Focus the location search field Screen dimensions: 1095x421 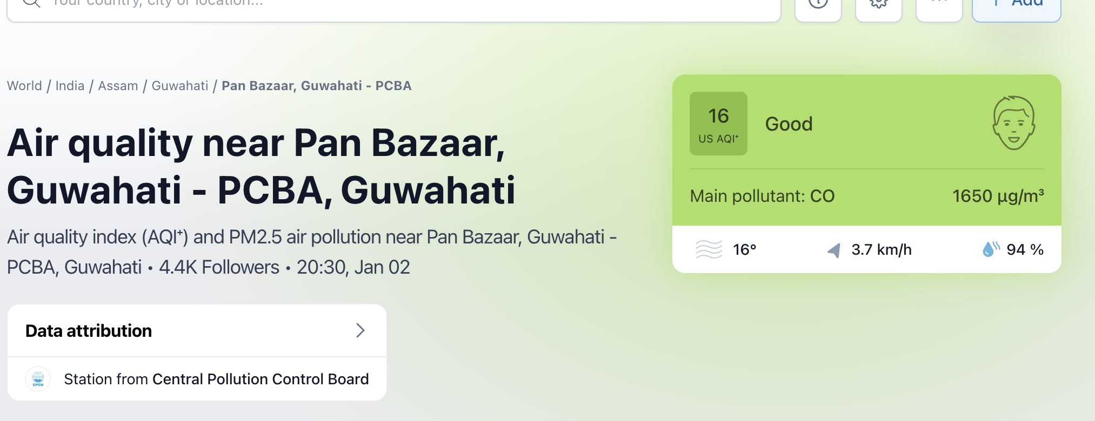[378, 4]
